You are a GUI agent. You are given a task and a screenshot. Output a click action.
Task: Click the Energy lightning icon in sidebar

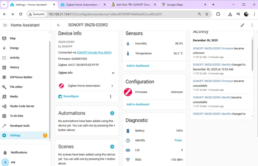pyautogui.click(x=4, y=48)
